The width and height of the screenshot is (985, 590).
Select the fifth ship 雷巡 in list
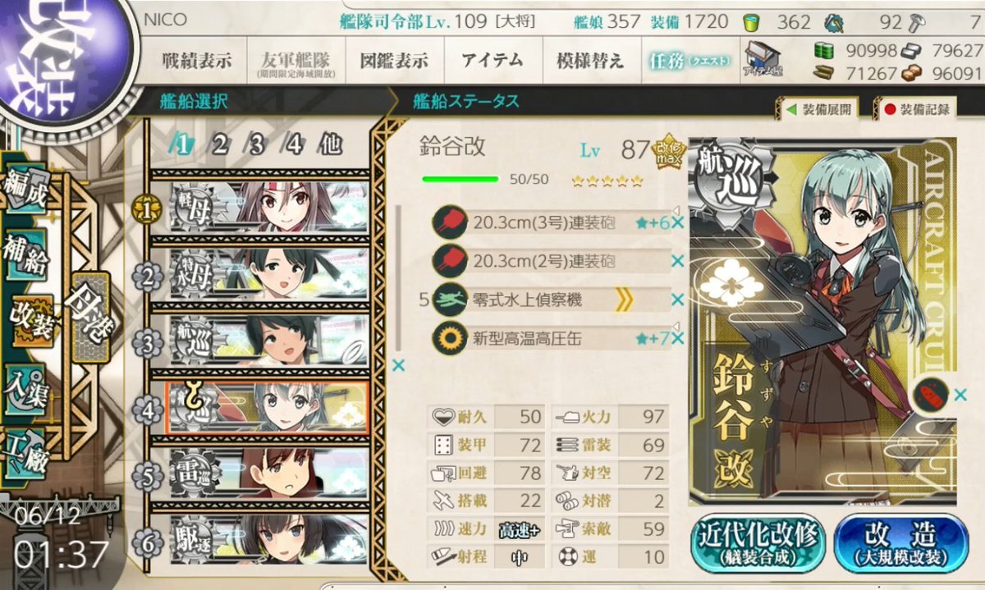tap(266, 472)
